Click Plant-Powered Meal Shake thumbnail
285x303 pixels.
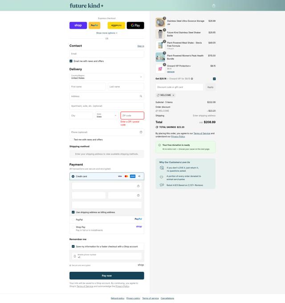tap(160, 45)
